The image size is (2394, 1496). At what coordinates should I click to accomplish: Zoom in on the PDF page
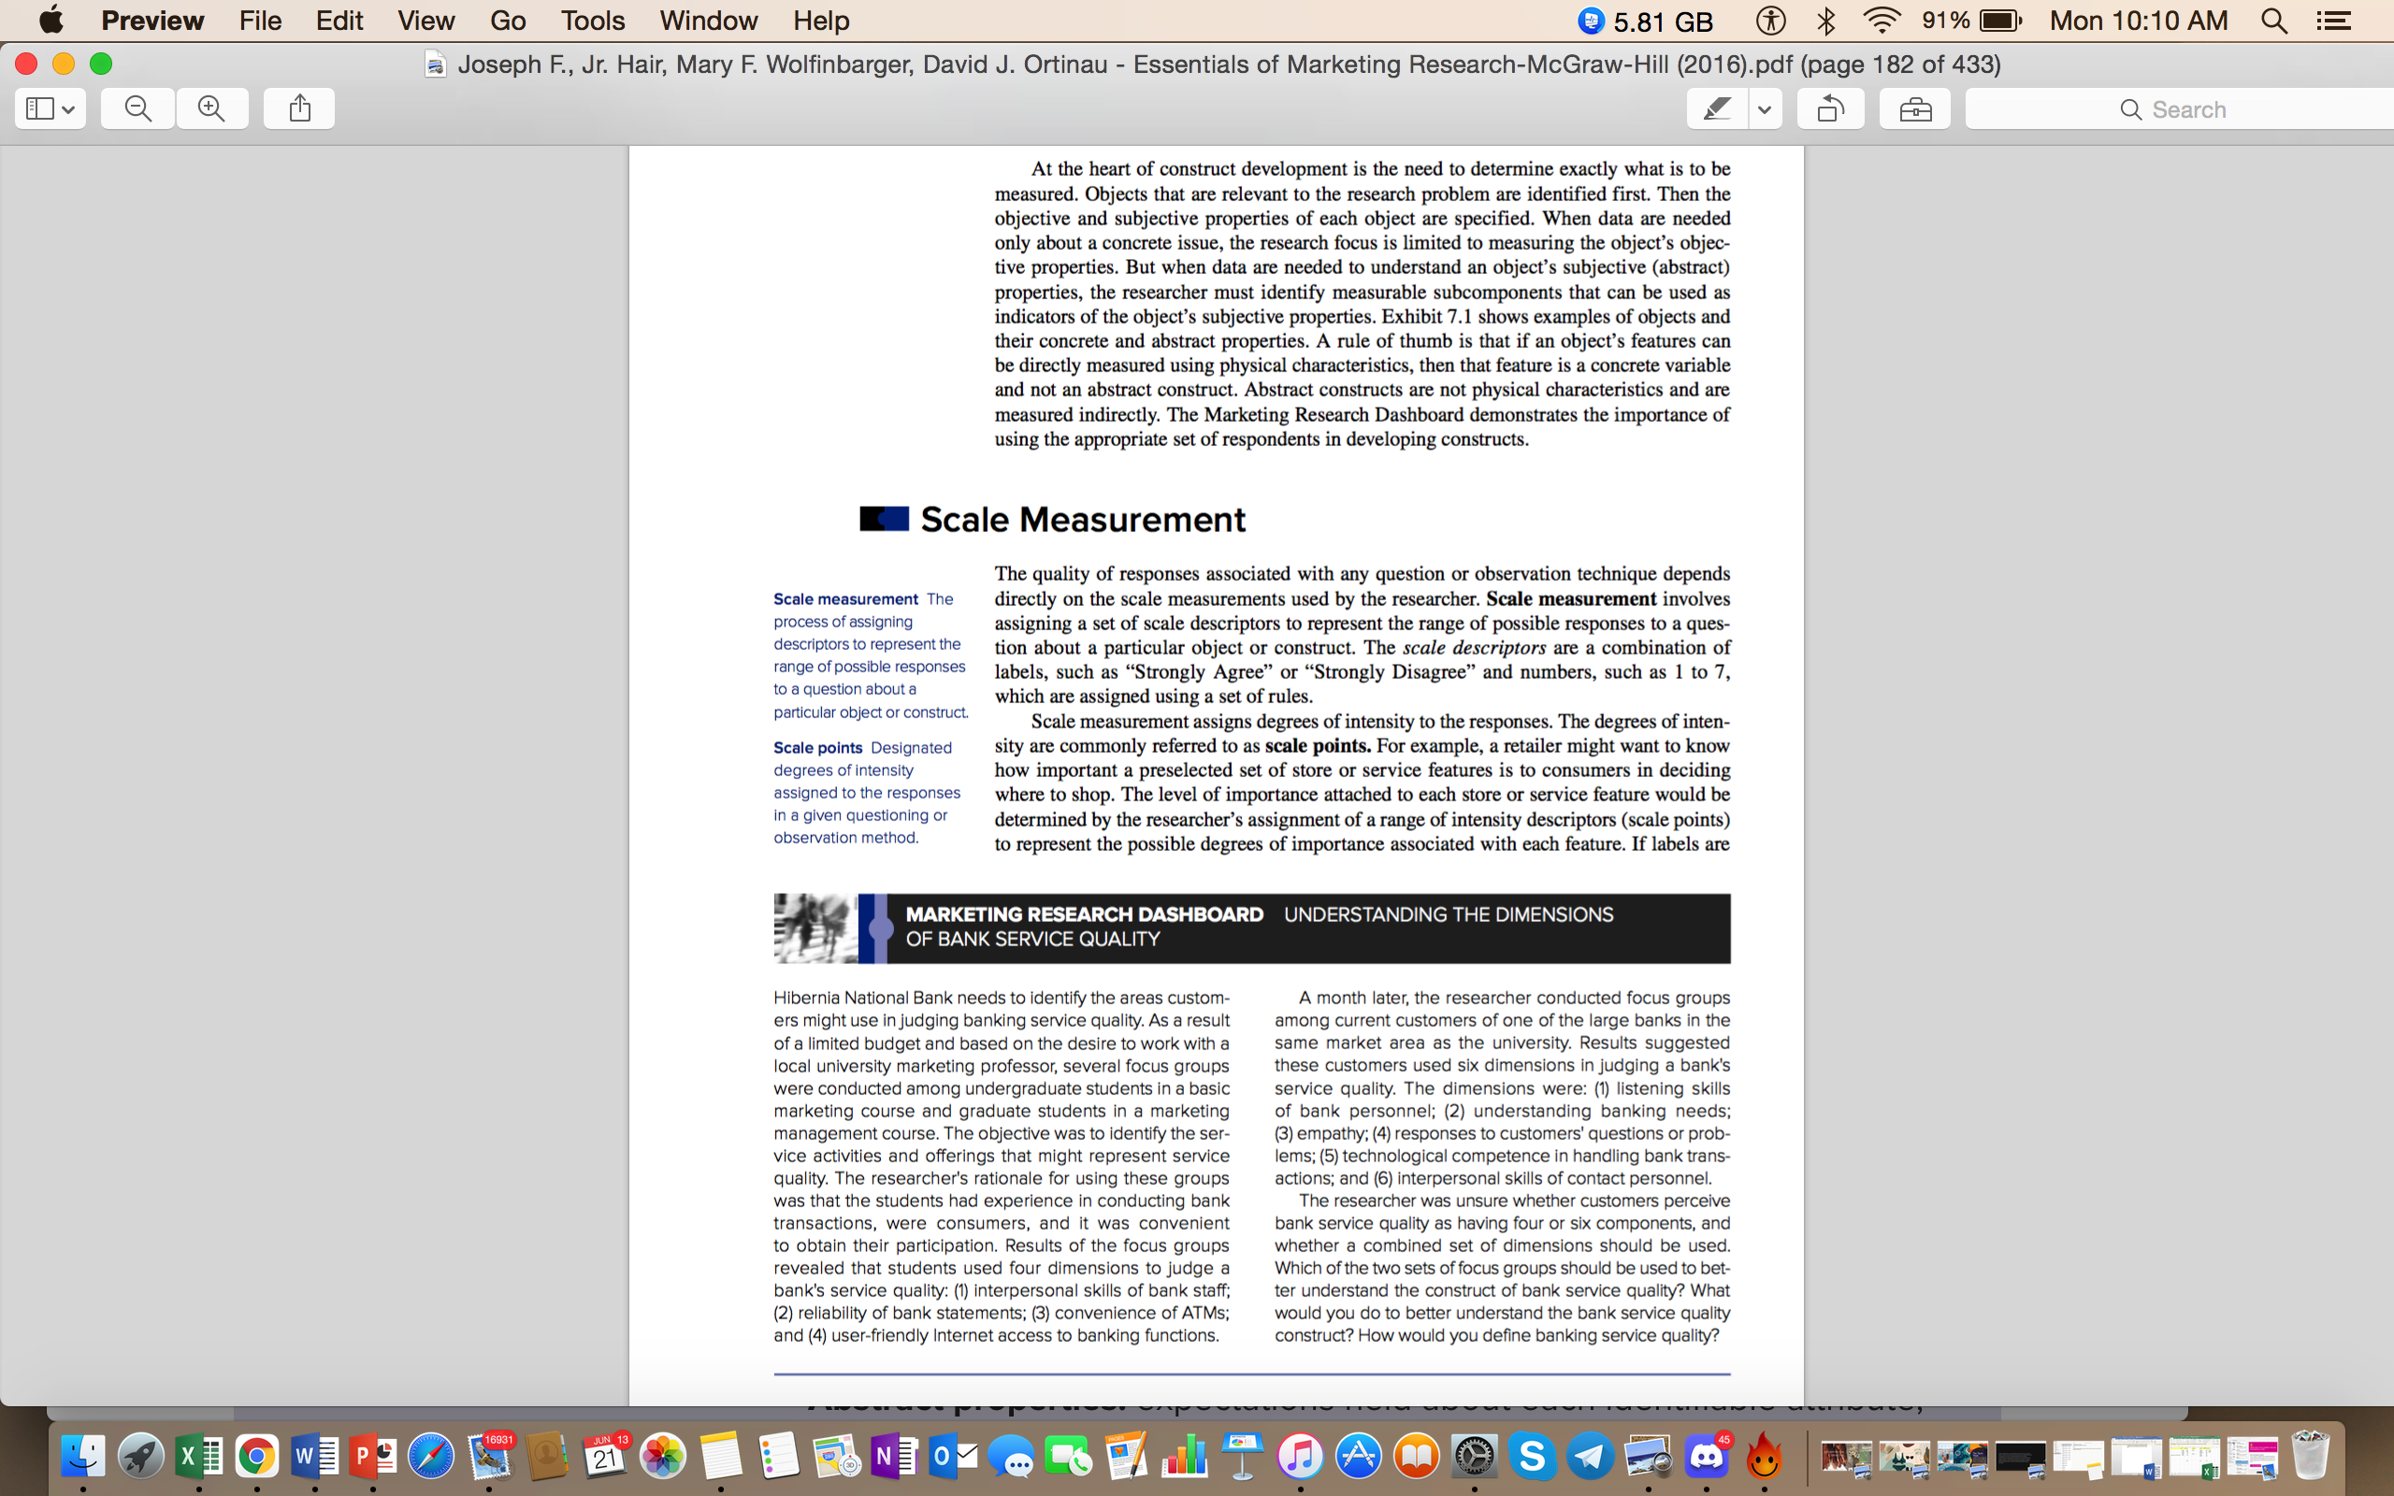point(211,108)
